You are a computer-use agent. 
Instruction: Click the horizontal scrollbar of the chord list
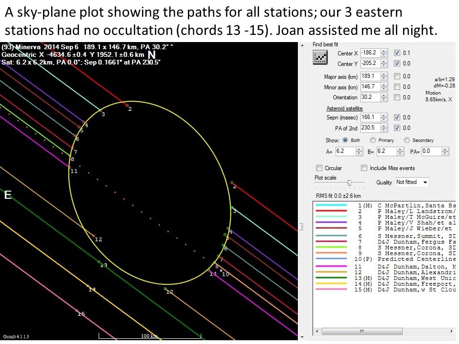coord(362,331)
